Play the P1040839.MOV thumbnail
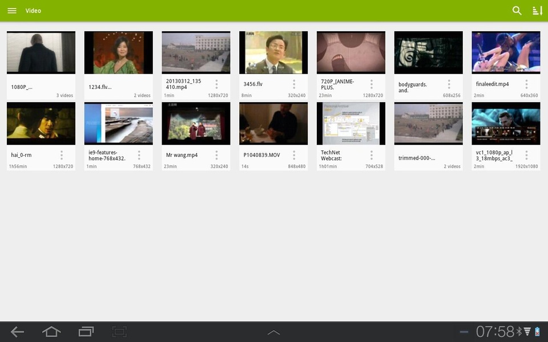 [x=273, y=124]
